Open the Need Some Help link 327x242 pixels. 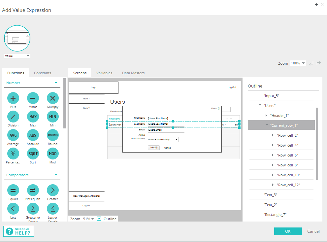(x=19, y=231)
